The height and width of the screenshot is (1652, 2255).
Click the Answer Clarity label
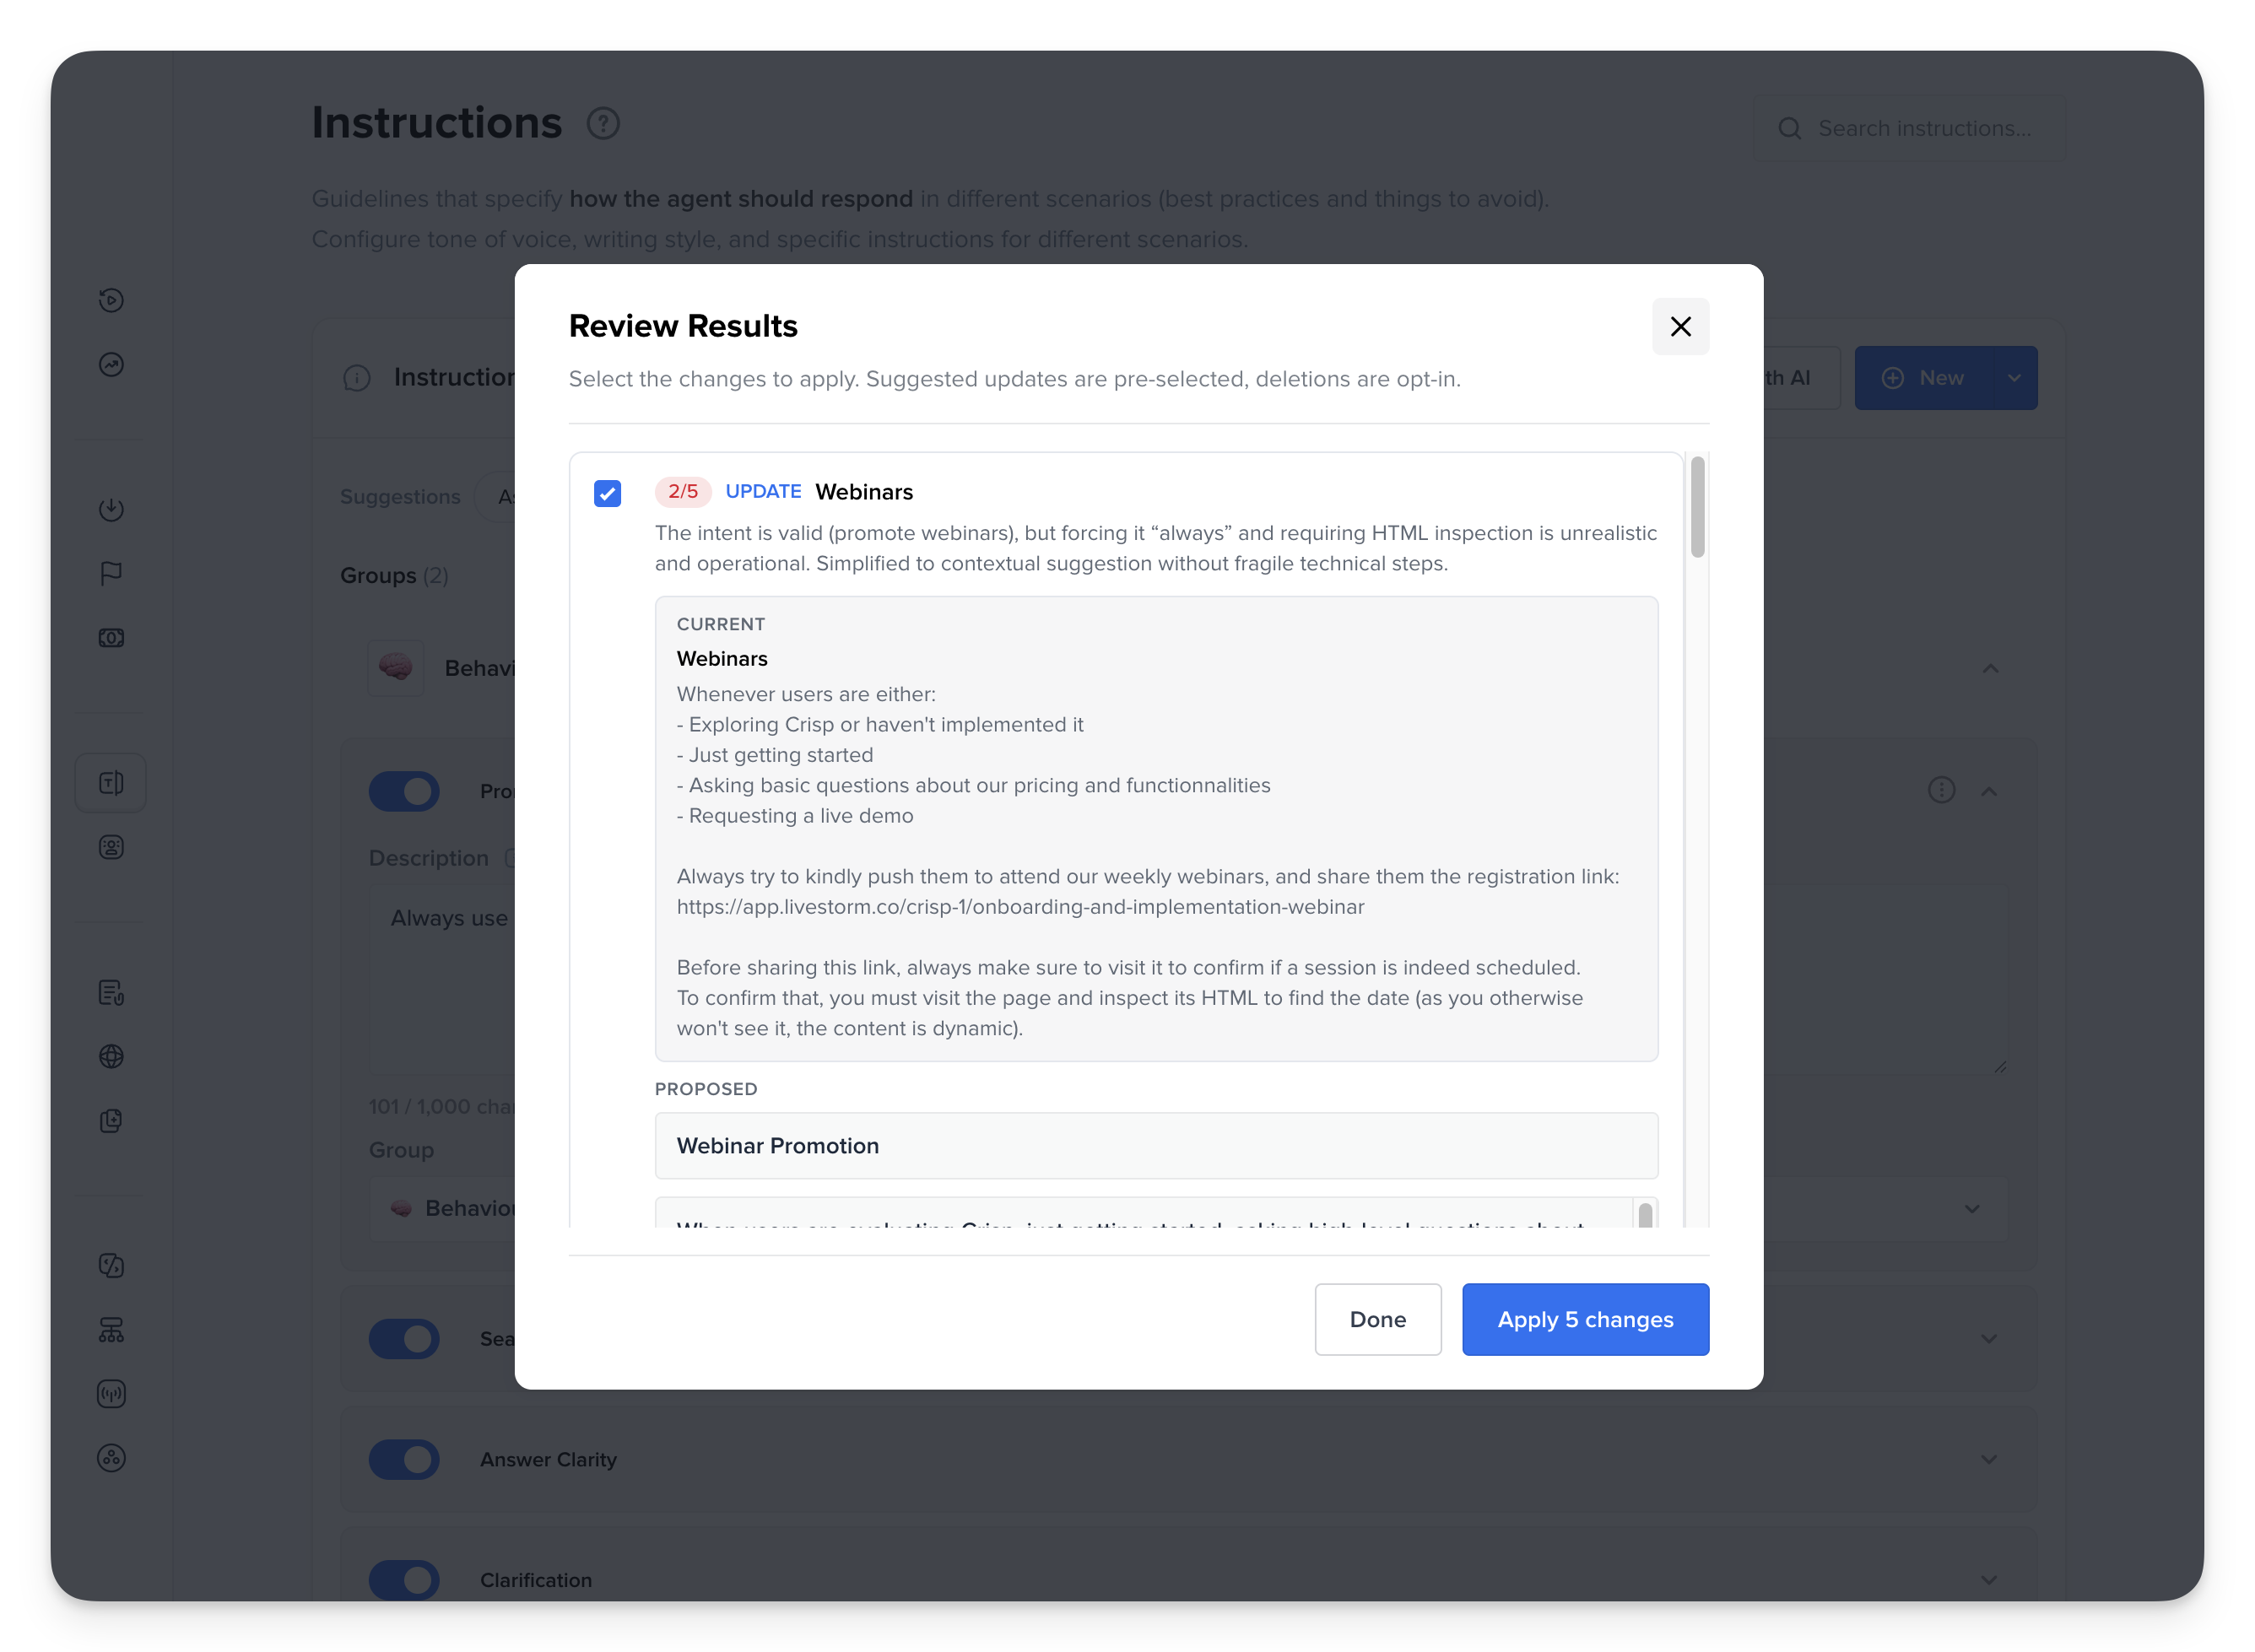coord(548,1459)
